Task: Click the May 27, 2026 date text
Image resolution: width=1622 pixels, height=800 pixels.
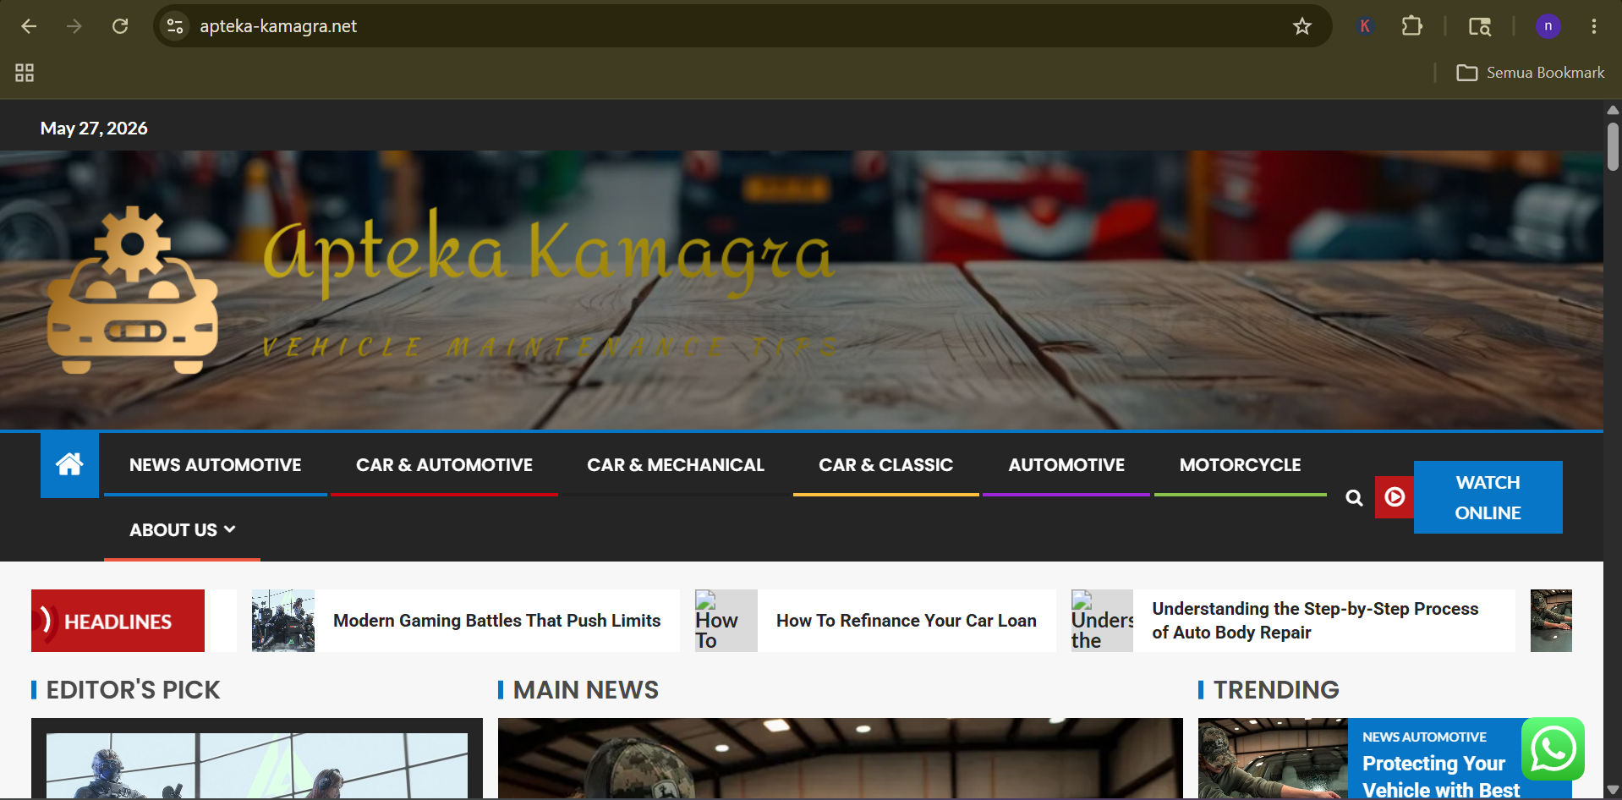Action: coord(94,129)
